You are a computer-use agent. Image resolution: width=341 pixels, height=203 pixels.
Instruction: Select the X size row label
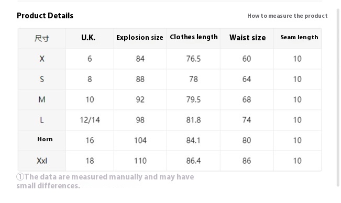point(42,59)
